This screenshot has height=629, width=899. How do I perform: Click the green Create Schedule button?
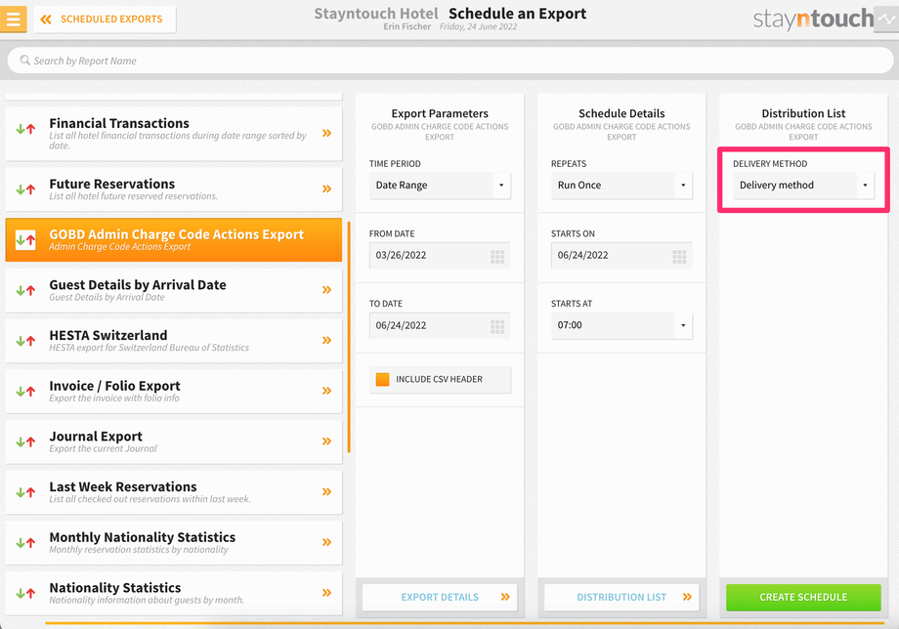pyautogui.click(x=803, y=597)
